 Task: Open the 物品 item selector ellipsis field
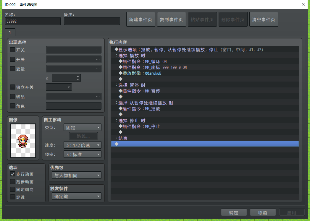click(x=74, y=97)
